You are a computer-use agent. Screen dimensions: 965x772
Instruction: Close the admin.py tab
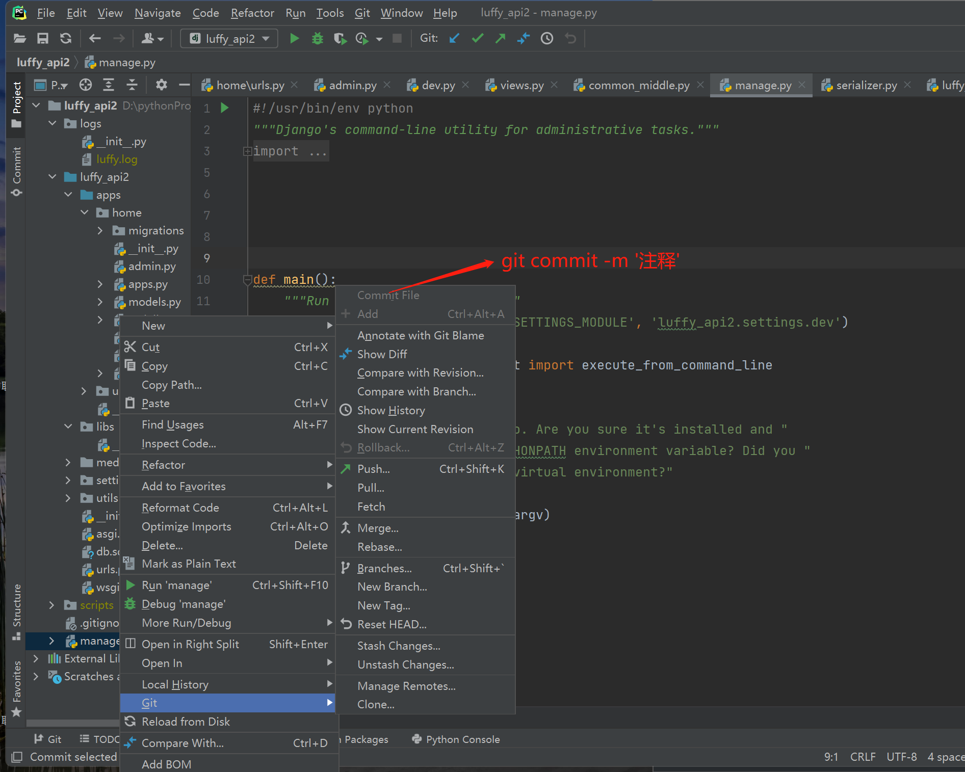(387, 85)
